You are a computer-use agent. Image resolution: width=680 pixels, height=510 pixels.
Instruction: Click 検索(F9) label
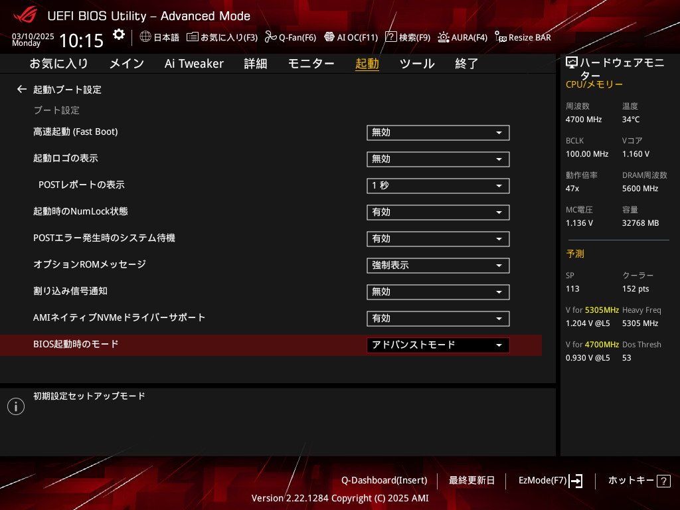click(414, 37)
